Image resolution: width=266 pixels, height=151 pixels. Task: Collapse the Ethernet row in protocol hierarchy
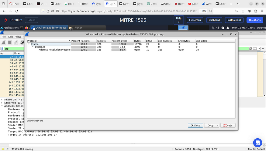33,47
